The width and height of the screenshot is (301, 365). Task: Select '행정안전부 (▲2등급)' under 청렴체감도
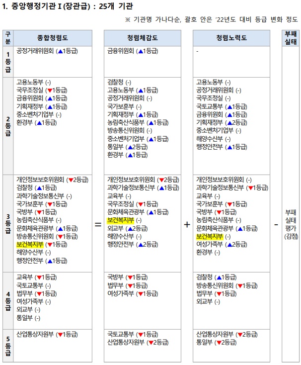[133, 245]
